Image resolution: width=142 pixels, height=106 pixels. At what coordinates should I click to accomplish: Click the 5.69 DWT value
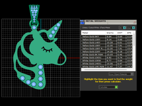point(120,37)
